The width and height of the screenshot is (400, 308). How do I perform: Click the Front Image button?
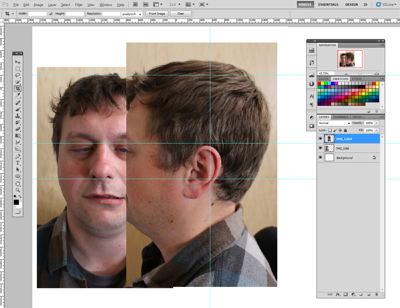coord(157,14)
